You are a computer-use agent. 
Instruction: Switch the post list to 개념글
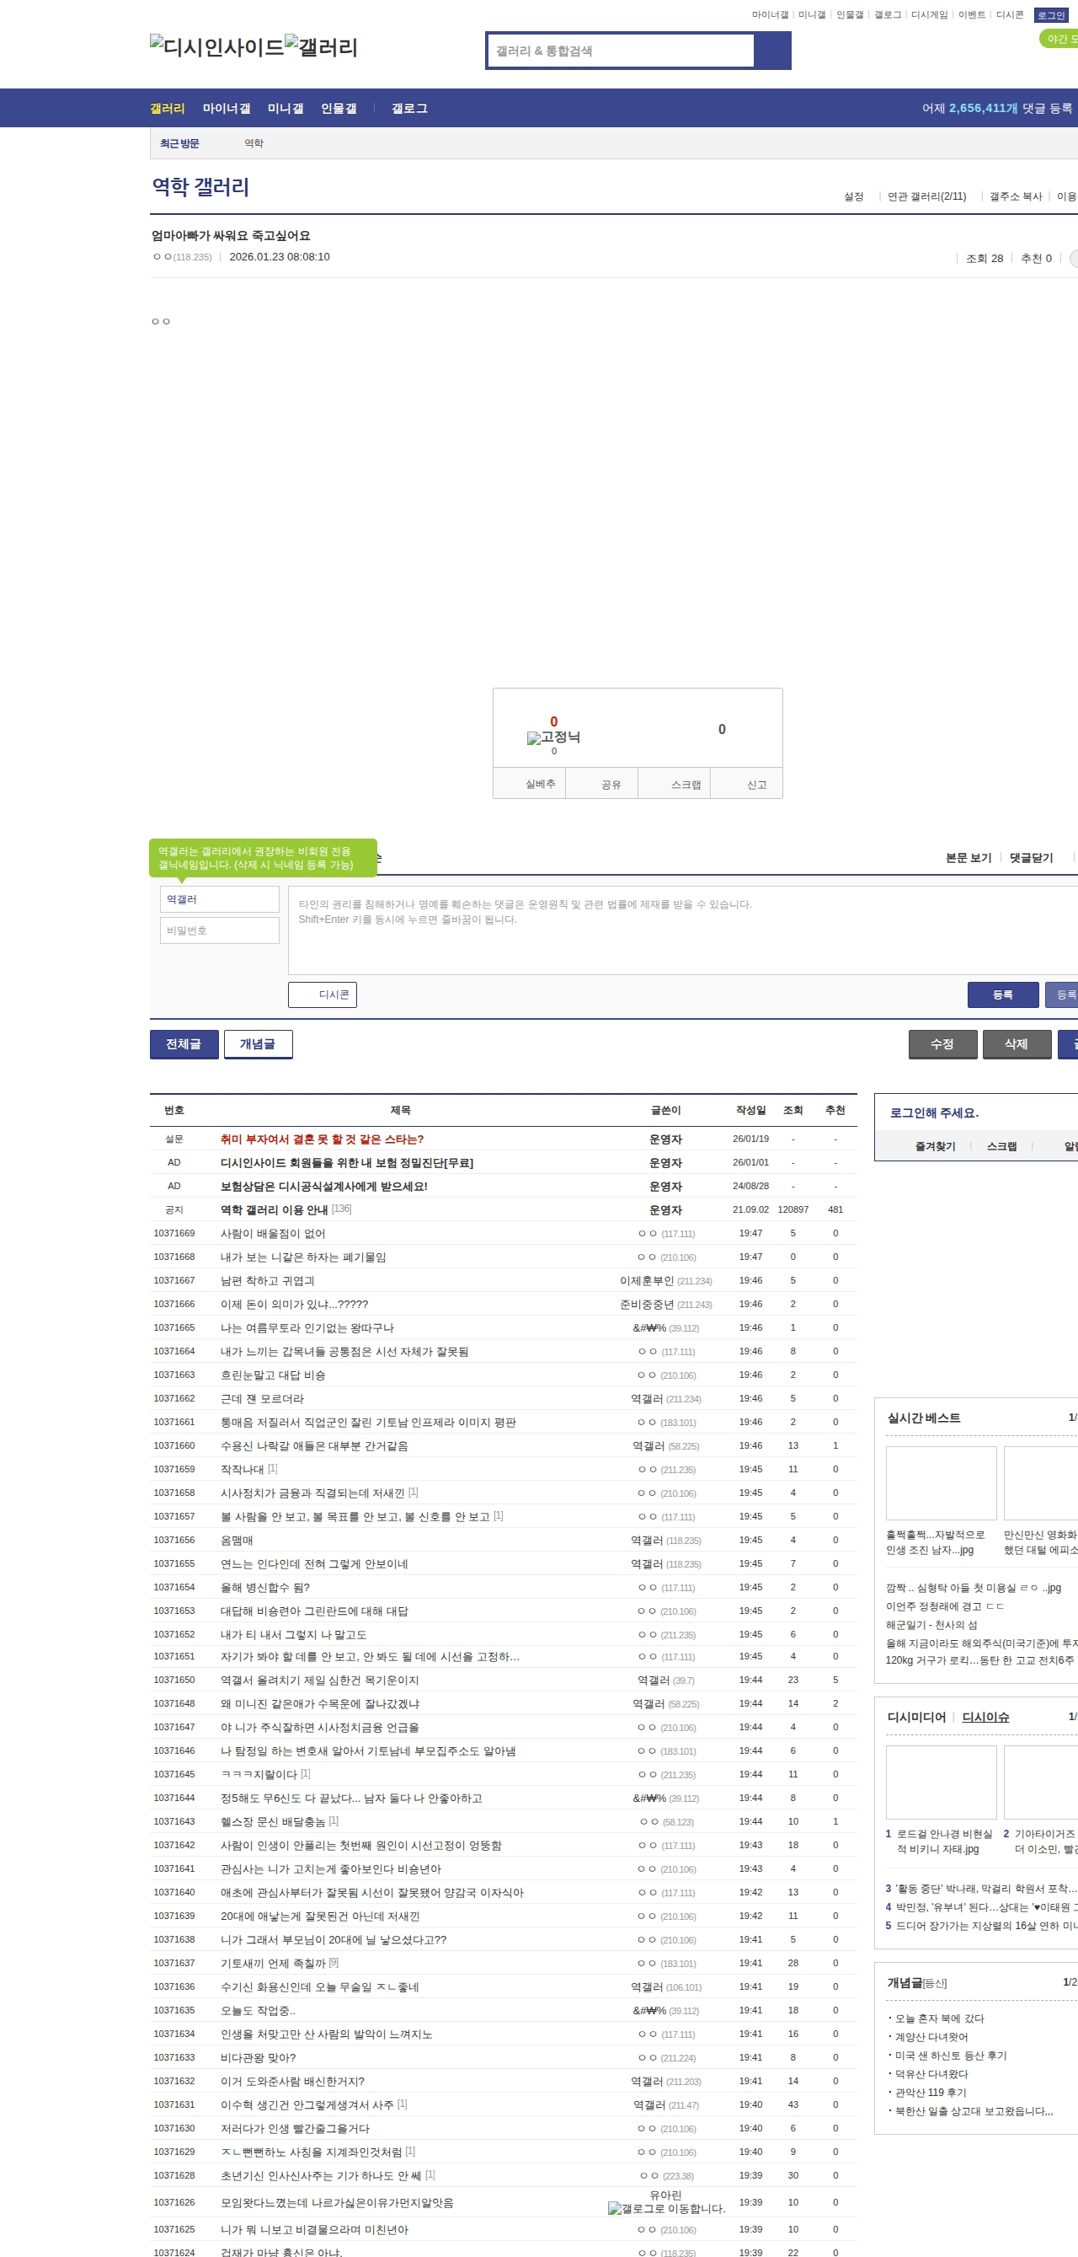point(258,1043)
